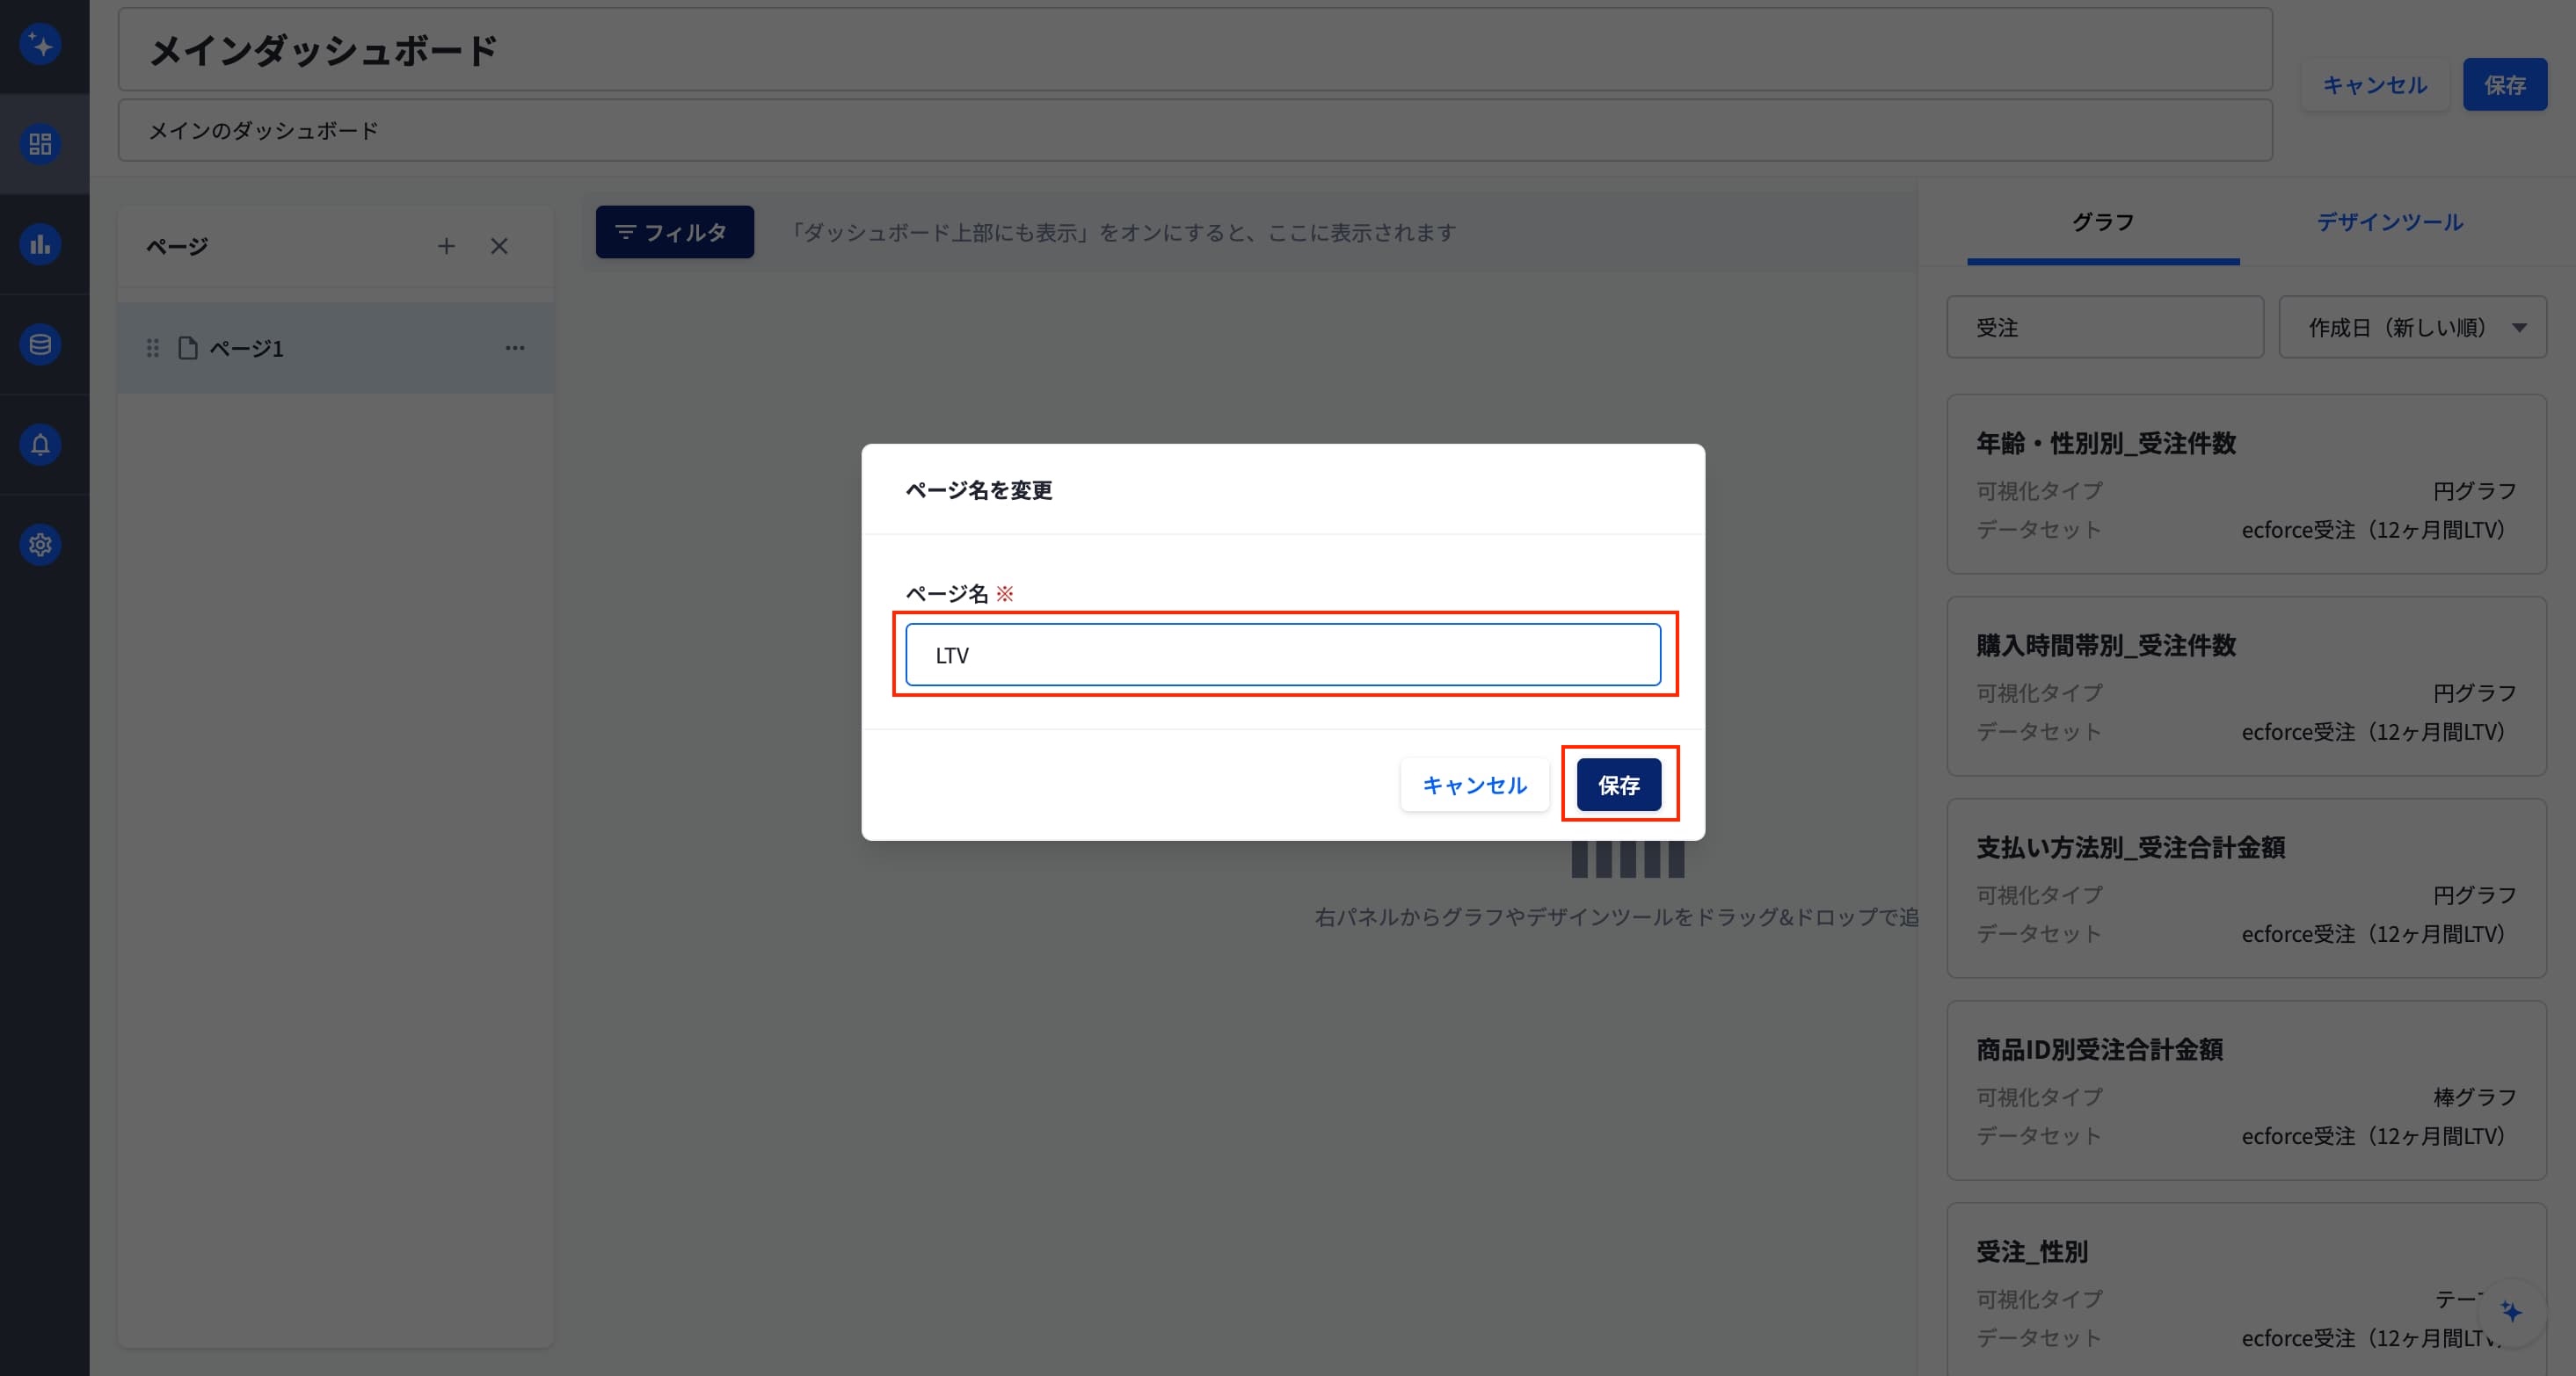This screenshot has height=1376, width=2576.
Task: Select the 支払い方法別_受注合計金額 graph card
Action: pos(2246,888)
